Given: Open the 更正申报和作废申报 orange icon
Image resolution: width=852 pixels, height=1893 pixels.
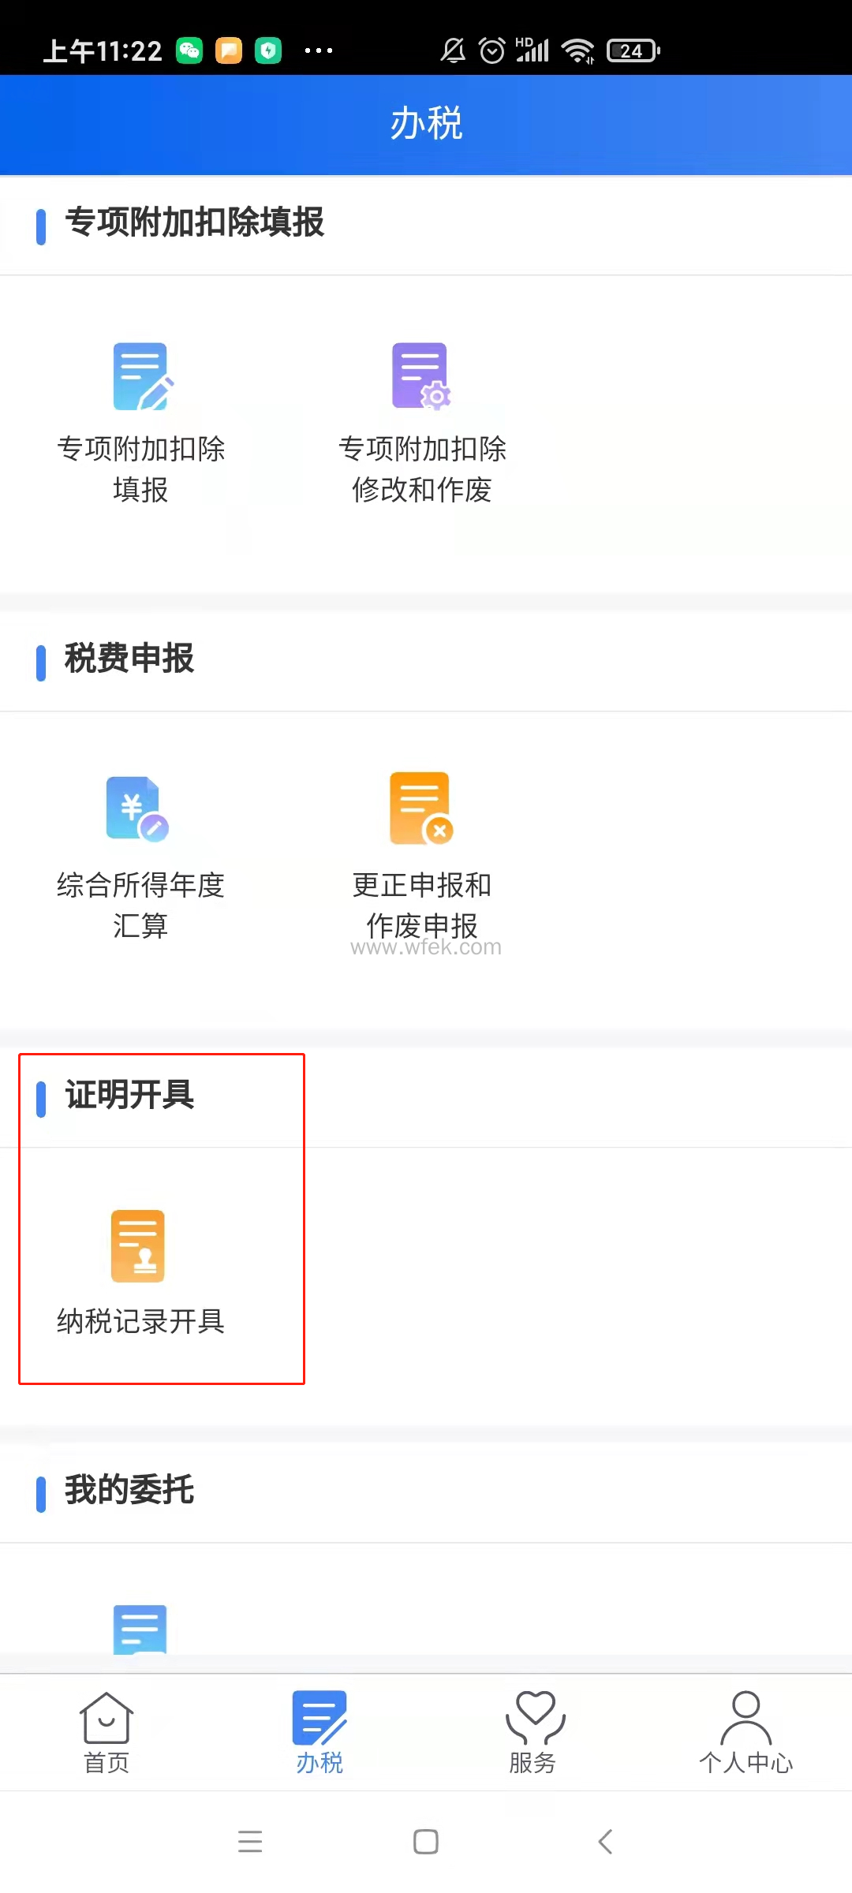Looking at the screenshot, I should click(421, 808).
